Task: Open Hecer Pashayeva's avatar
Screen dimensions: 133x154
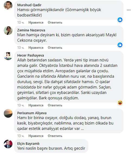Action: pyautogui.click(x=8, y=56)
